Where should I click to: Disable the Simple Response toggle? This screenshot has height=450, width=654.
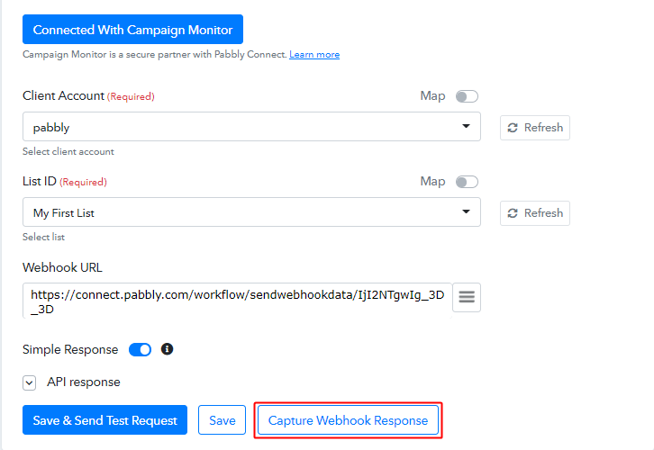(141, 349)
